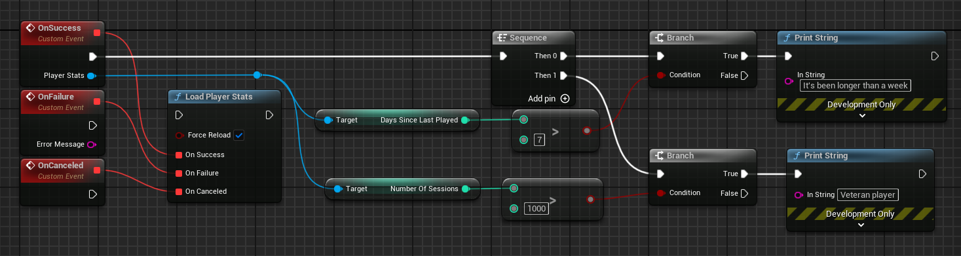
Task: Click upper Print String exec output pin
Action: tap(935, 56)
